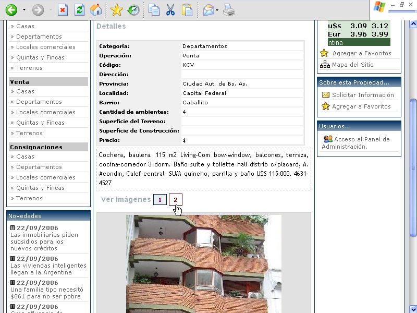Click the envelope icon beside Solicitar Información
417x313 pixels.
pos(325,95)
